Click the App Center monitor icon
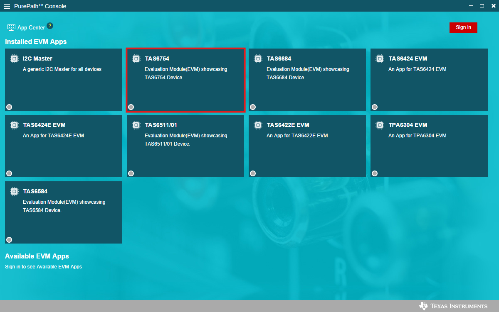This screenshot has height=312, width=499. [x=11, y=28]
